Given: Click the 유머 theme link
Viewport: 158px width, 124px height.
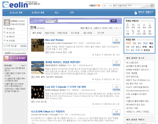Looking at the screenshot, I should pos(137,50).
